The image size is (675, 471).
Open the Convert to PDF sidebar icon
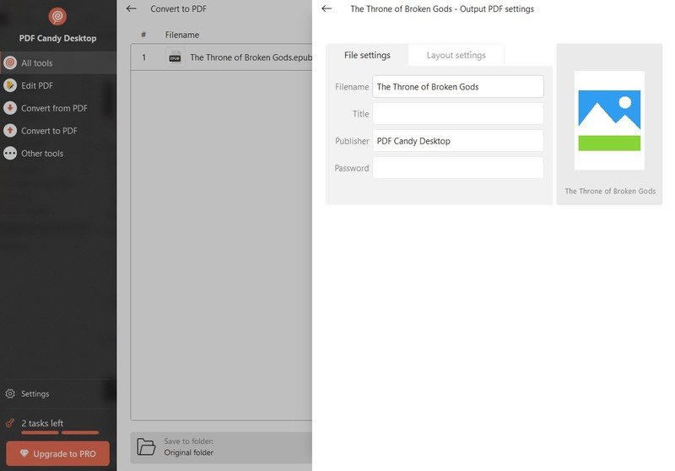pyautogui.click(x=10, y=131)
